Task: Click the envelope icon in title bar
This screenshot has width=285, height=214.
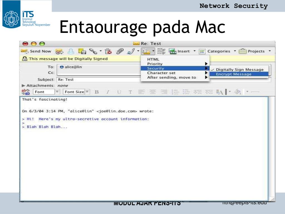Action: pos(136,43)
